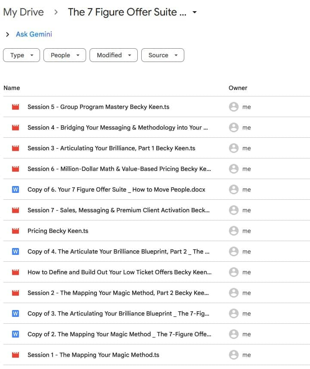Viewport: 310px width, 369px height.
Task: Click owner avatar on Session 7 row
Action: pyautogui.click(x=234, y=210)
